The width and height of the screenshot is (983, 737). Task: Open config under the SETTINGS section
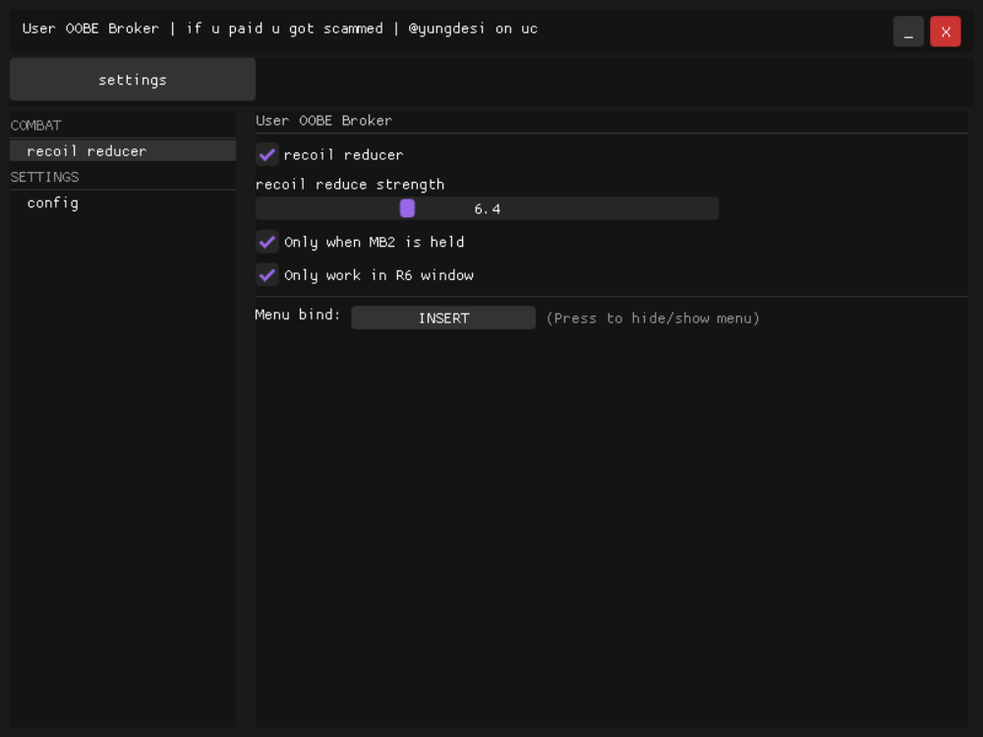point(53,203)
